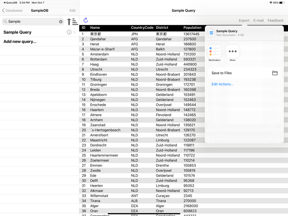
Task: Expand Sample Query disclosure chevron
Action: tap(74, 33)
